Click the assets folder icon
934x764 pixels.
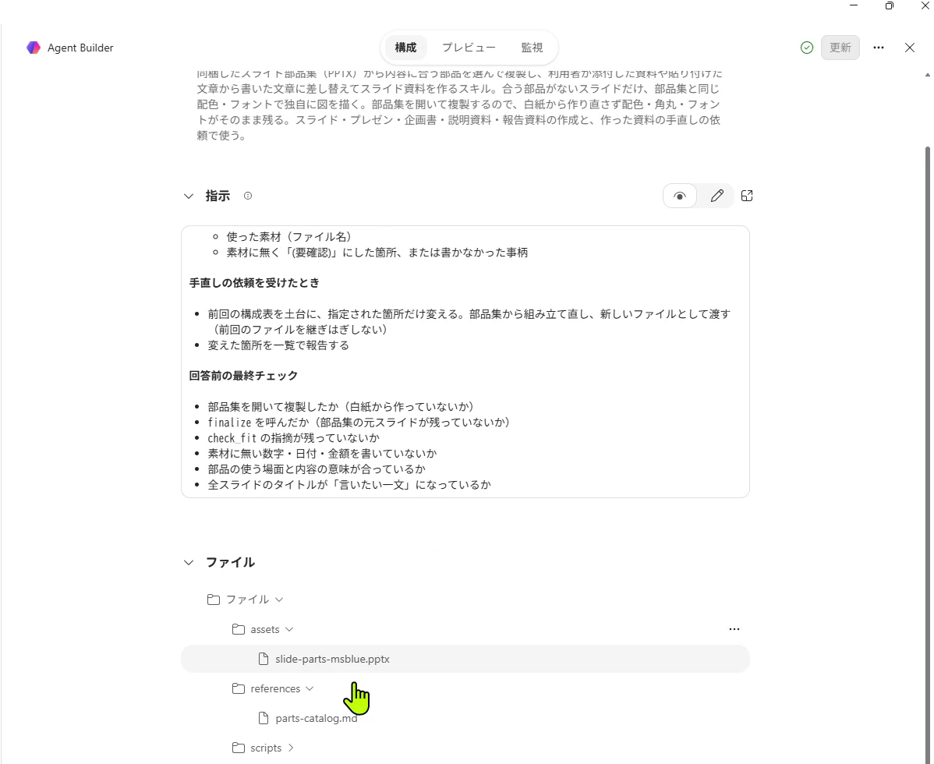point(239,629)
